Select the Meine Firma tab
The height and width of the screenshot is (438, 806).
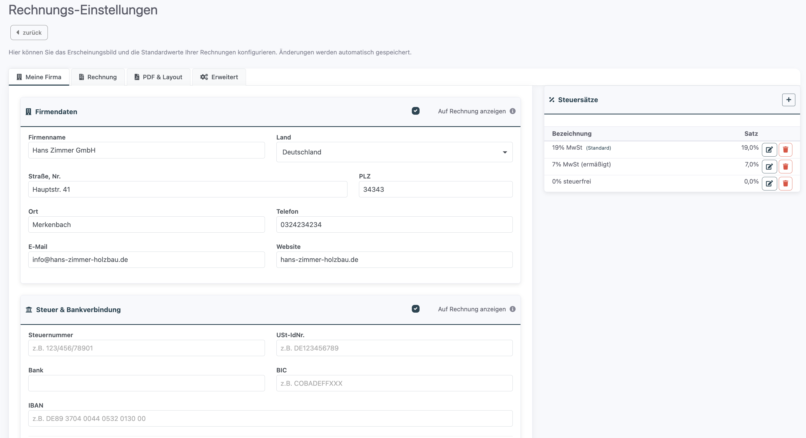coord(39,77)
